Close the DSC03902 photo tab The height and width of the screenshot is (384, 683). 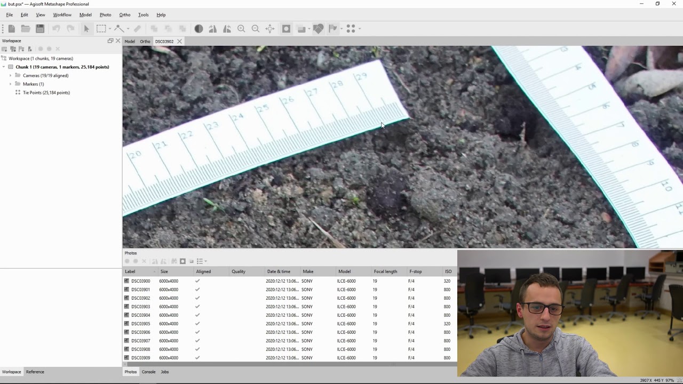tap(179, 42)
